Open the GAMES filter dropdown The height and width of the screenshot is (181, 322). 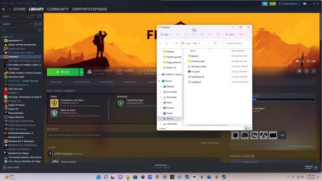tap(17, 24)
